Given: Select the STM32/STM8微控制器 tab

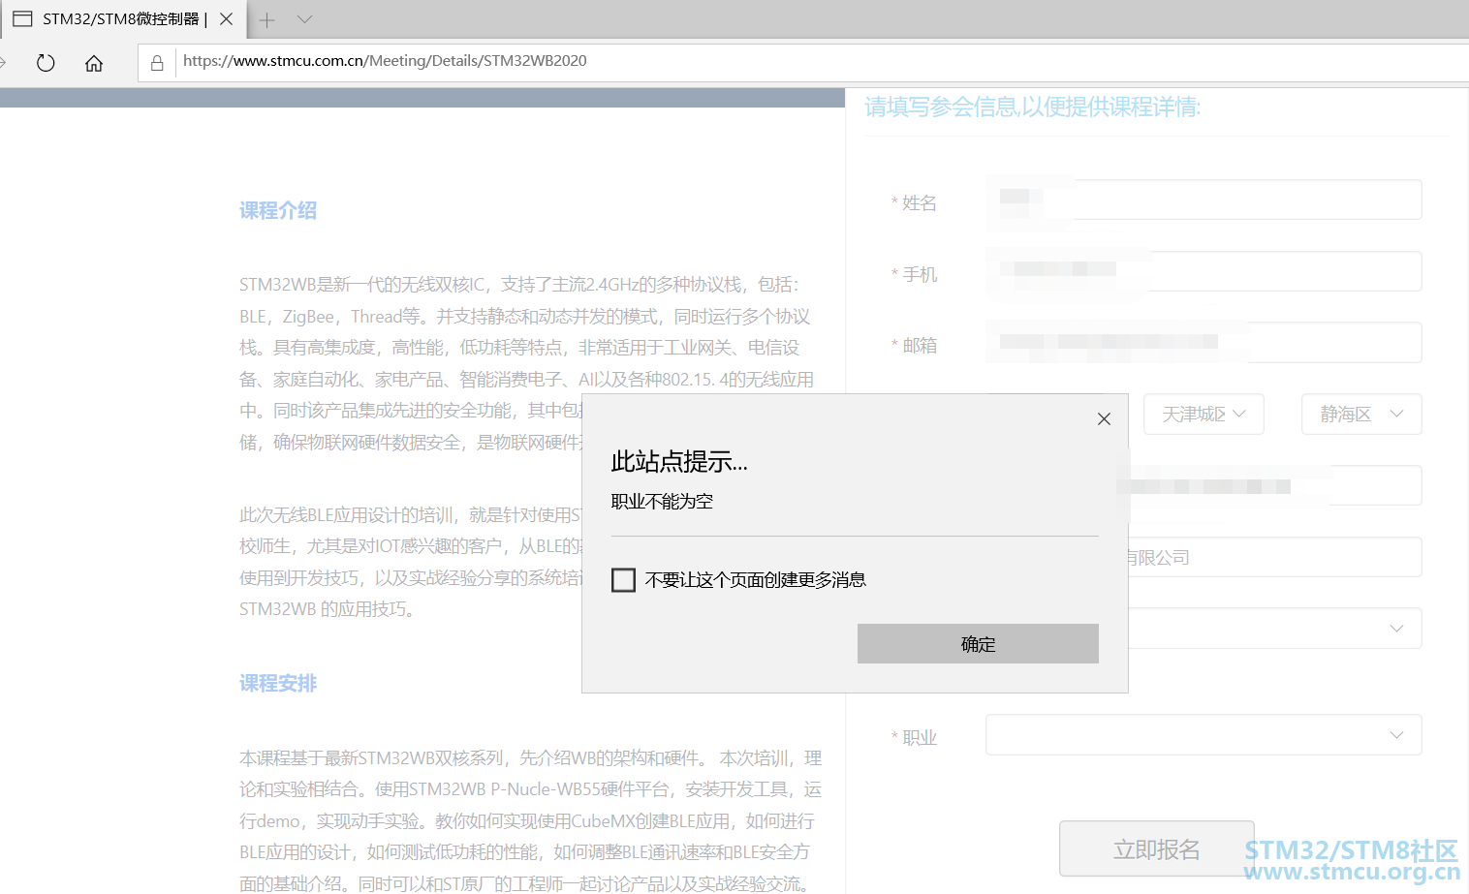Looking at the screenshot, I should (123, 18).
